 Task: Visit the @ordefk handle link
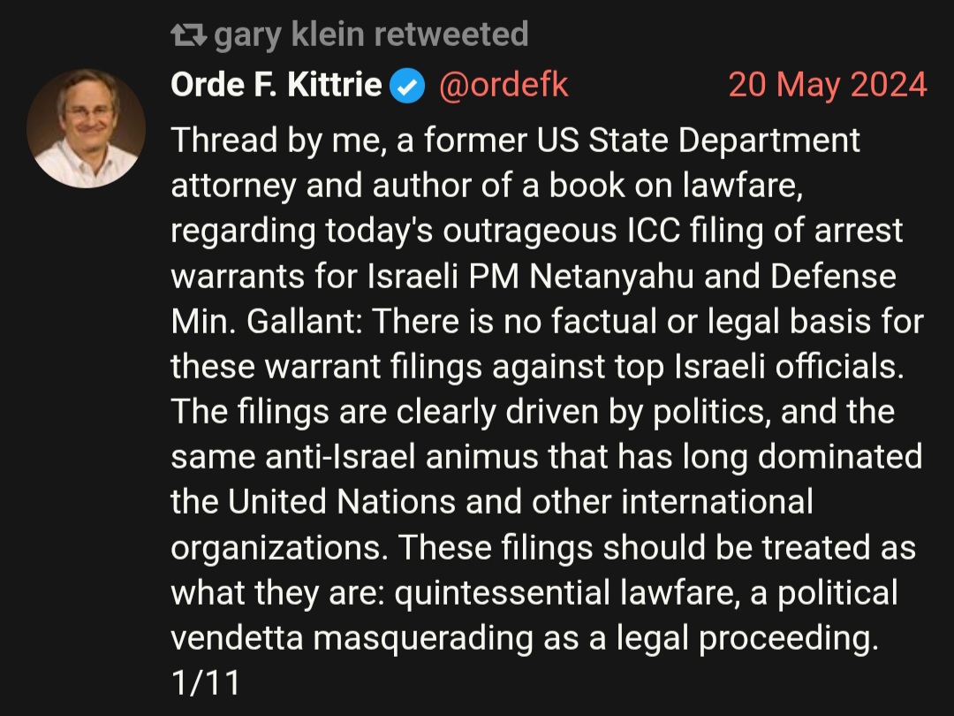tap(503, 85)
